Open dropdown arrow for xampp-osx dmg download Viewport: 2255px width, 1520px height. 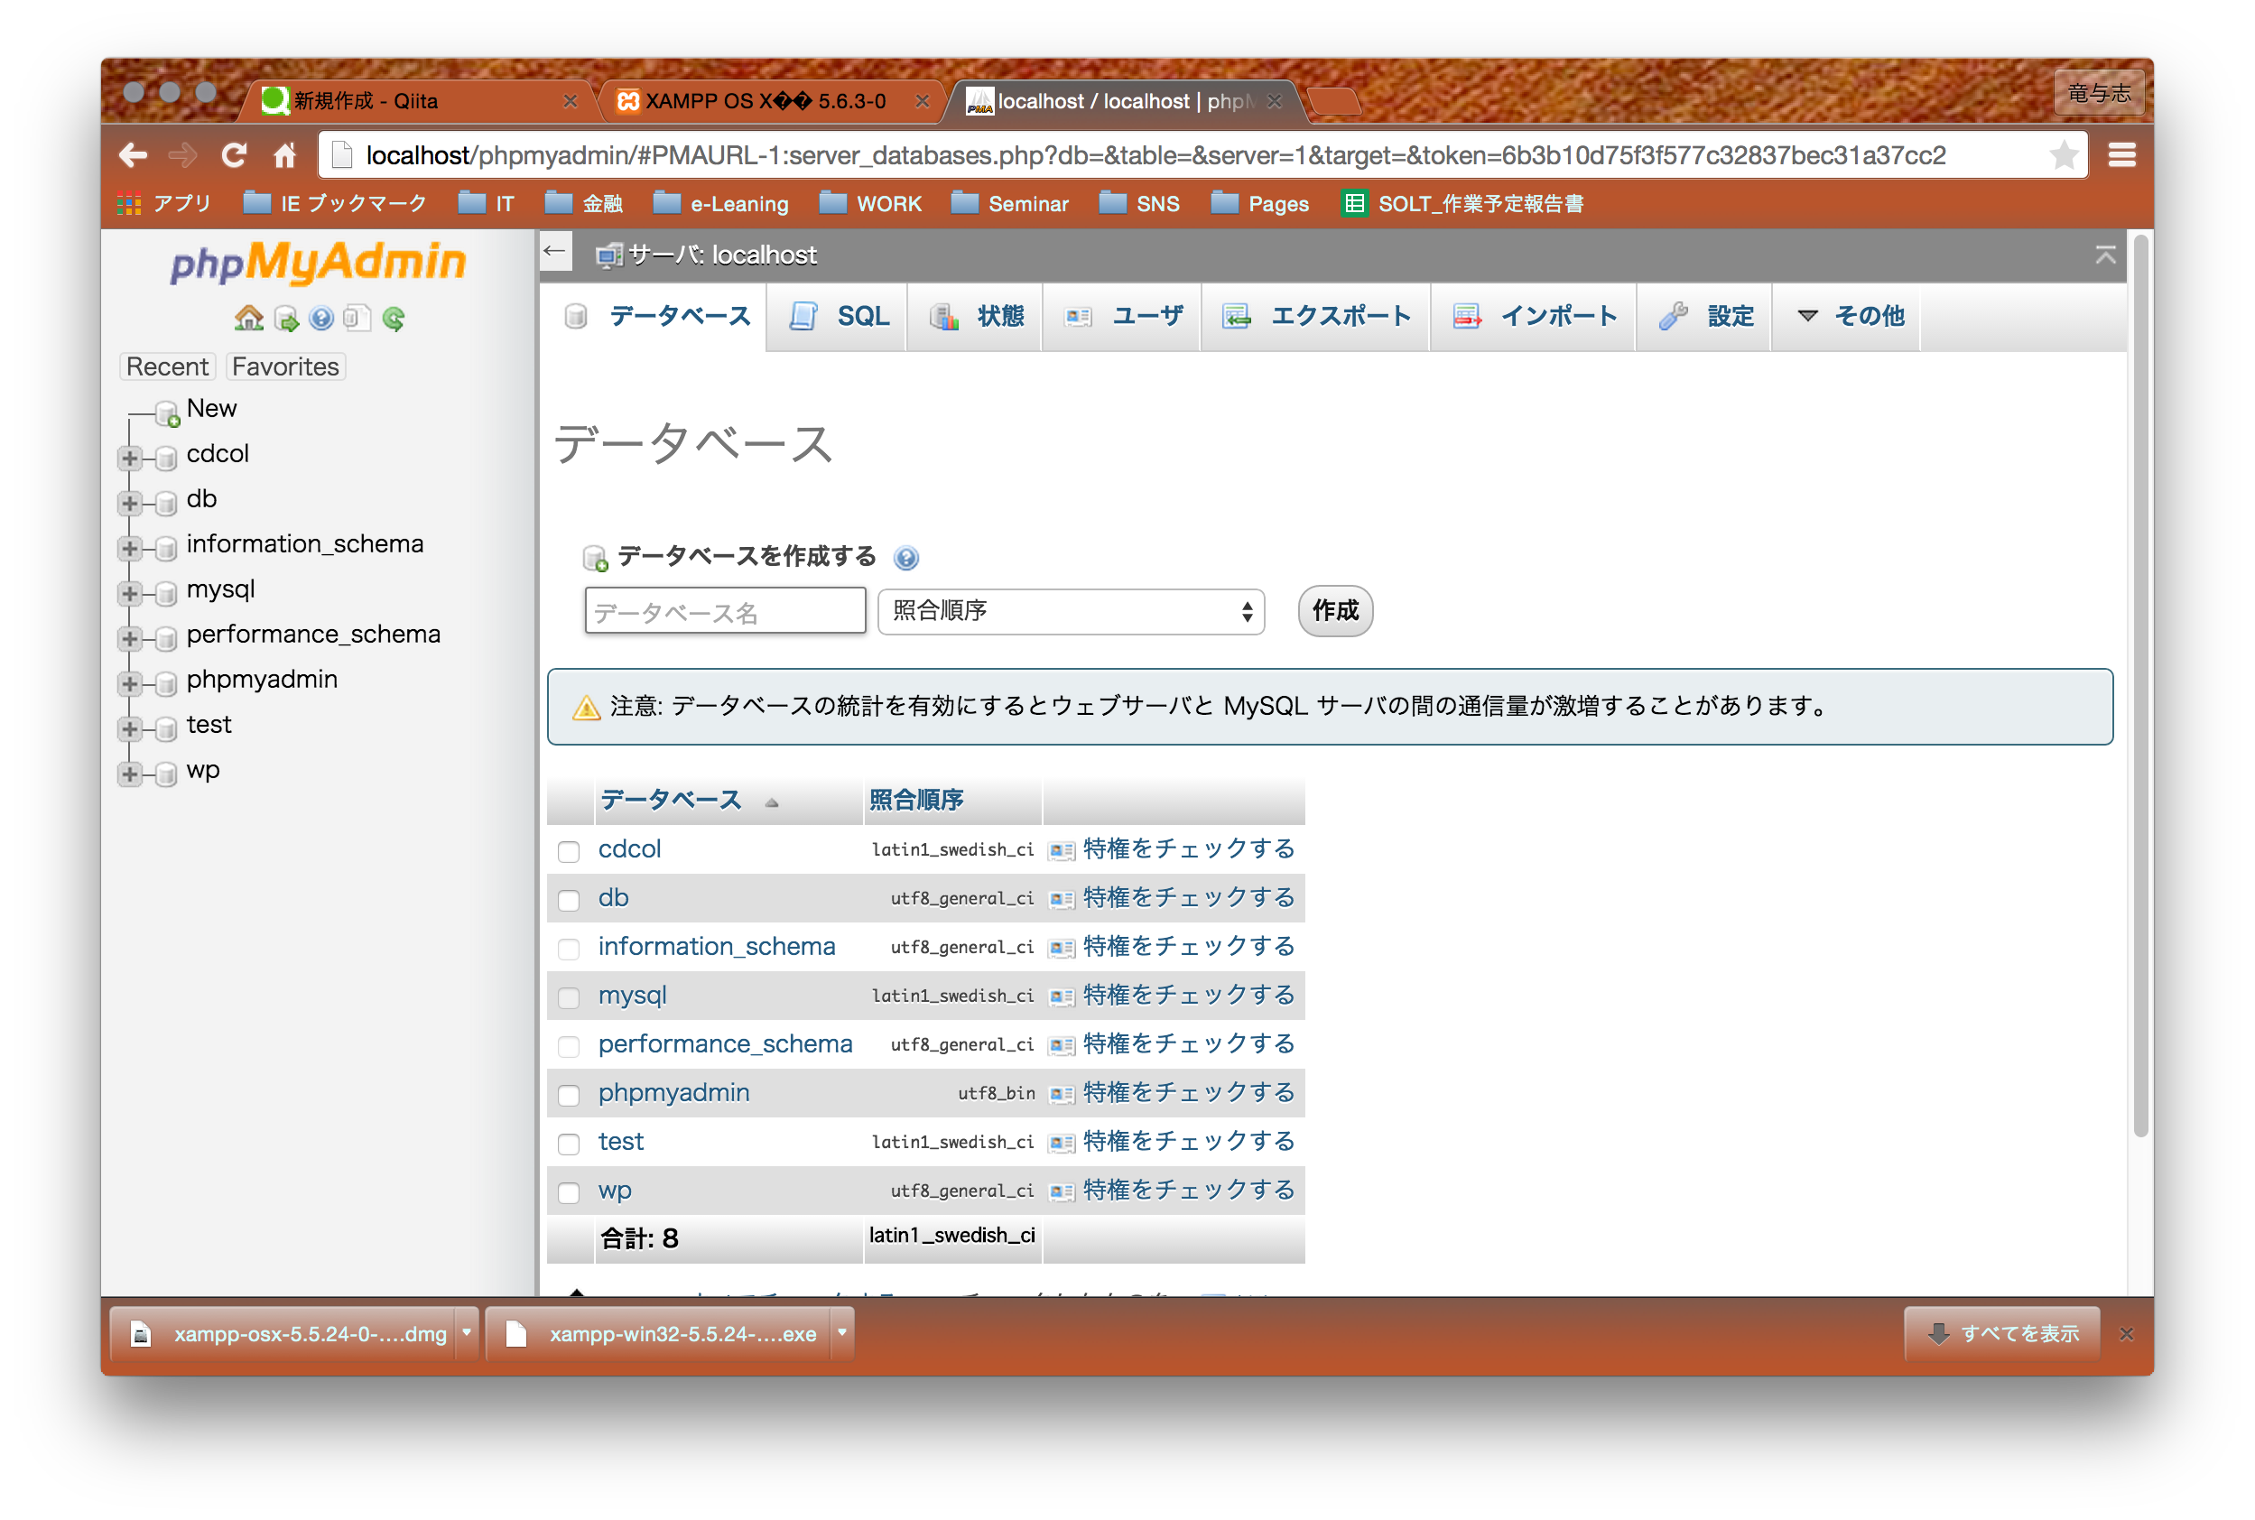point(467,1332)
